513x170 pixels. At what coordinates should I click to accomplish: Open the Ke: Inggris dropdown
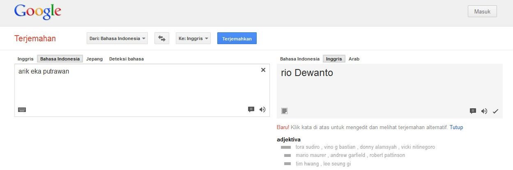[x=193, y=38]
